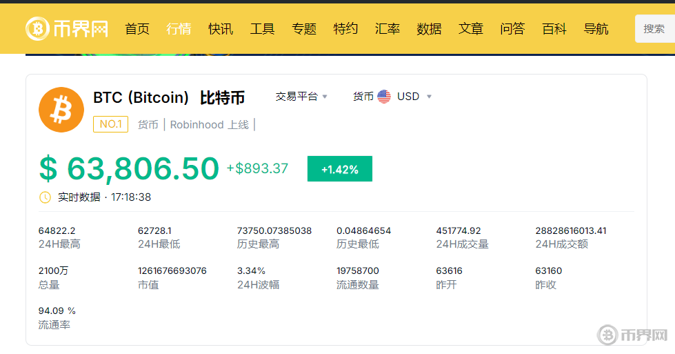
Task: Open the 数据 menu
Action: pyautogui.click(x=429, y=29)
